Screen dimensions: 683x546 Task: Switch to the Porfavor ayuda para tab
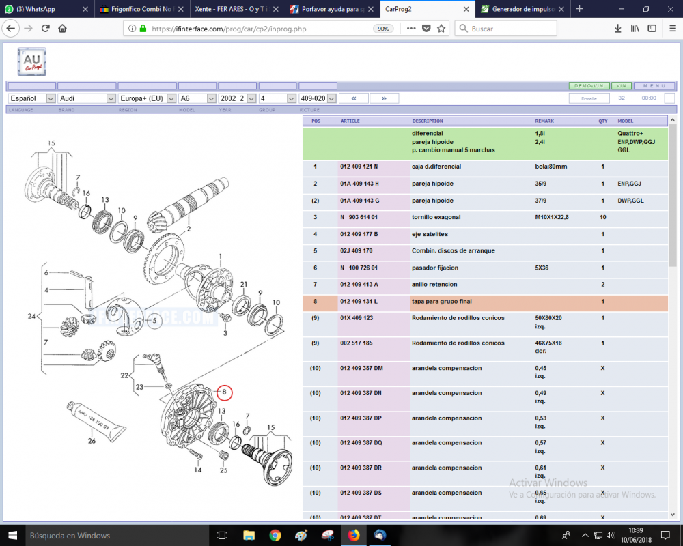[326, 9]
